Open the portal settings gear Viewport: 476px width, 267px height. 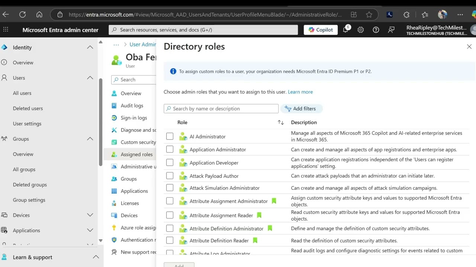coord(361,30)
